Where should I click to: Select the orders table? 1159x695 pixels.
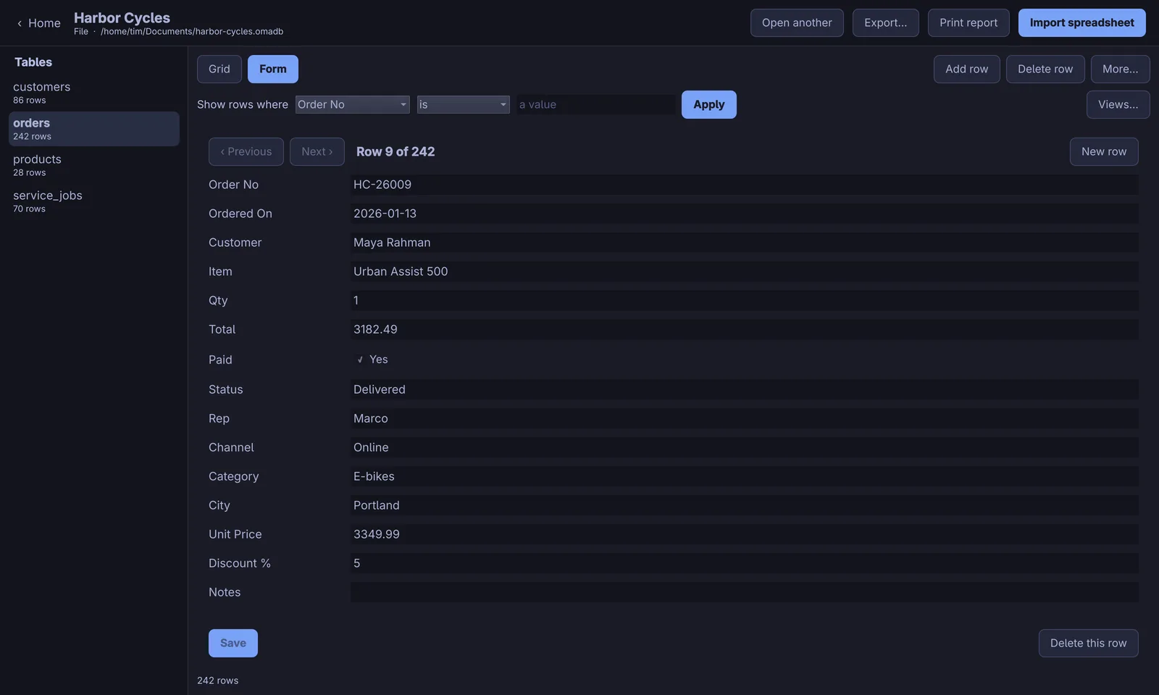94,129
